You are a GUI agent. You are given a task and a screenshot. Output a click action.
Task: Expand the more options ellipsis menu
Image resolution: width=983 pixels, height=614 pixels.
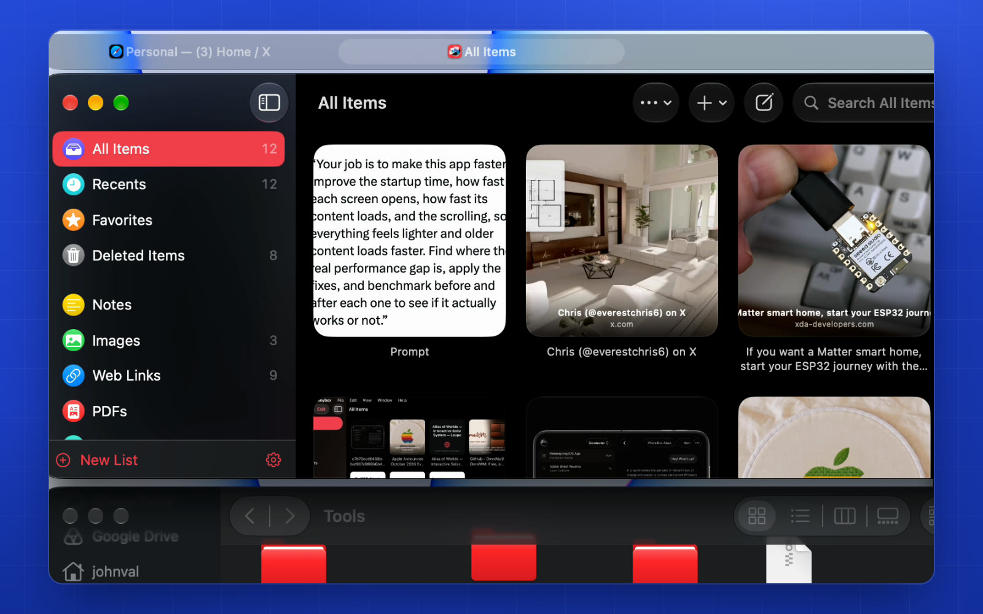point(656,103)
